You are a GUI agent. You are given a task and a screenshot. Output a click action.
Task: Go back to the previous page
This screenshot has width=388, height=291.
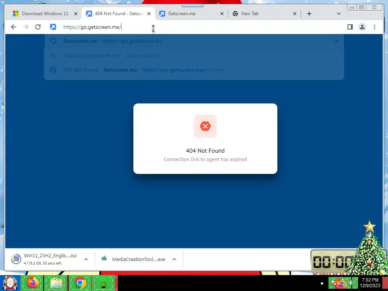14,27
